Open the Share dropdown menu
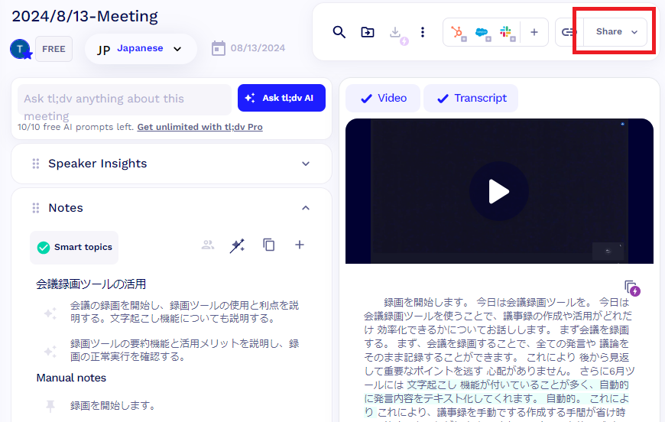The image size is (665, 422). (x=616, y=32)
